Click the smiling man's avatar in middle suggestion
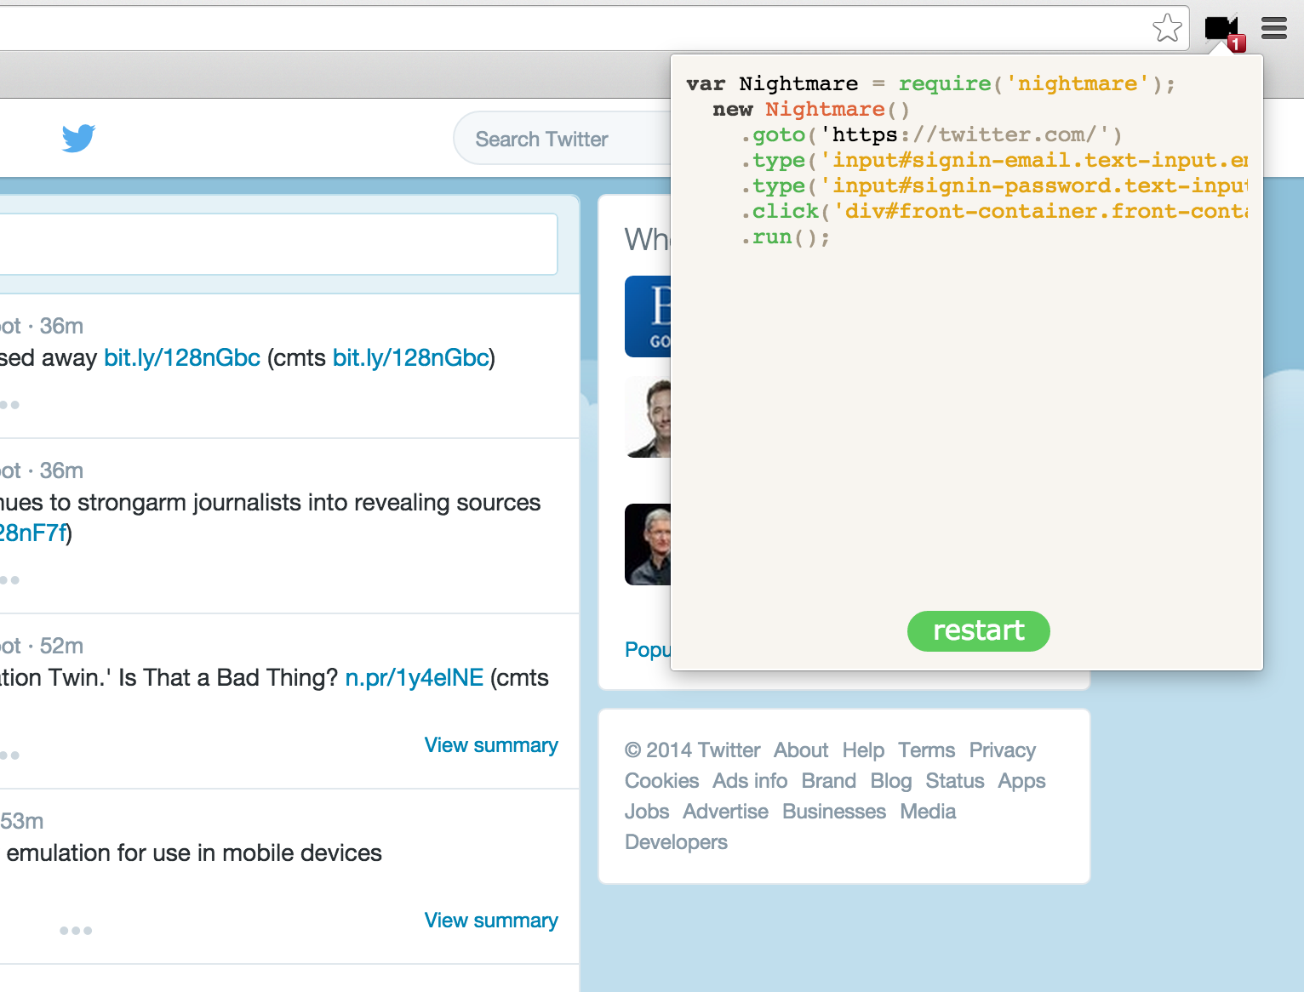This screenshot has height=992, width=1304. click(648, 418)
